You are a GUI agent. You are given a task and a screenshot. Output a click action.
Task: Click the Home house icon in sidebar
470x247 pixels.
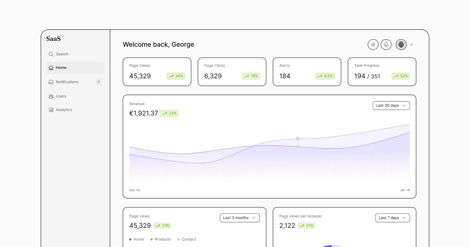(51, 68)
